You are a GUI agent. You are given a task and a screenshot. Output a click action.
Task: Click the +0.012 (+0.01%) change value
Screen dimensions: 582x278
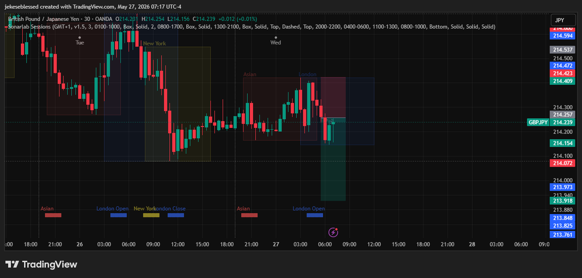[237, 18]
